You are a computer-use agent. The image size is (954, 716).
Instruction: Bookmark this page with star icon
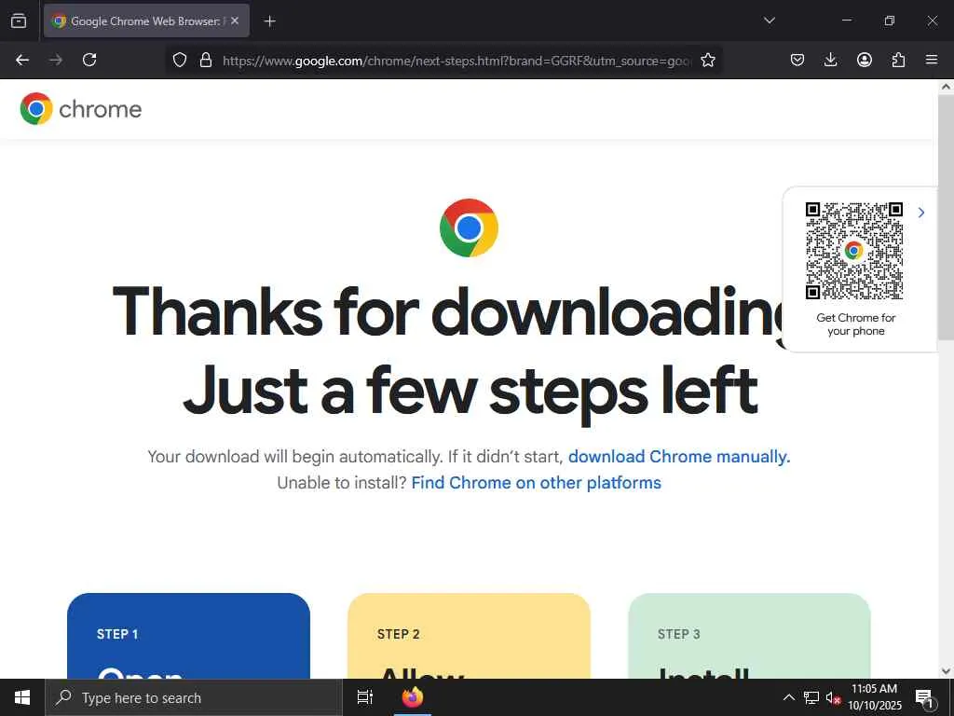point(708,60)
